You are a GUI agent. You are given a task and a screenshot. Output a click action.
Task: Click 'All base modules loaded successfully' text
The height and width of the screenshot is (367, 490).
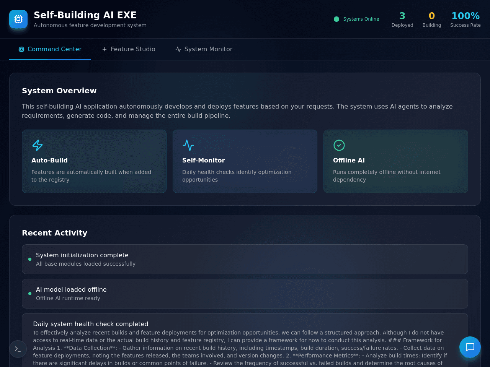point(86,264)
